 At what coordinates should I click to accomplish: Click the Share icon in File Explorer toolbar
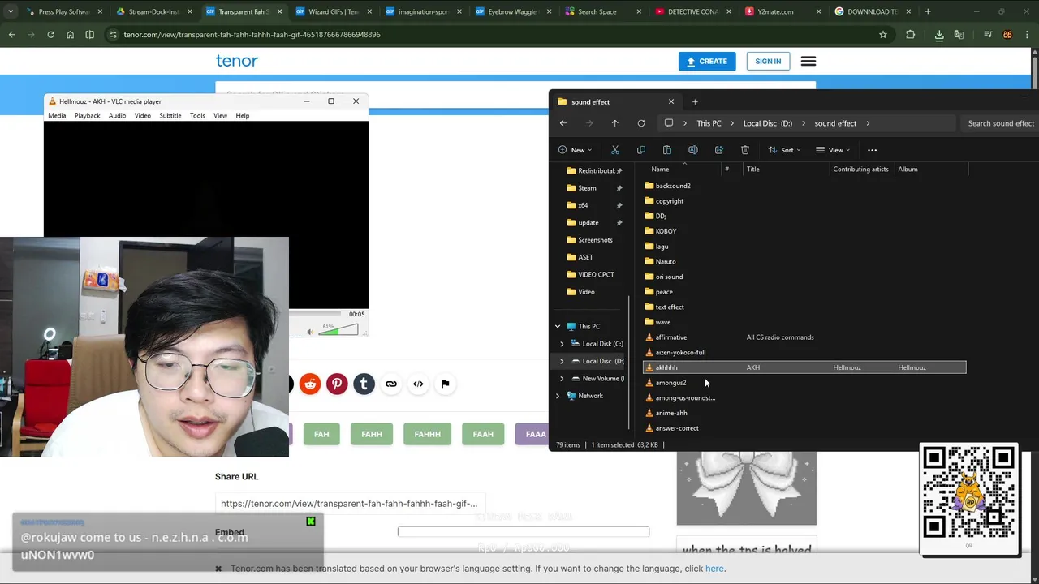(x=719, y=150)
